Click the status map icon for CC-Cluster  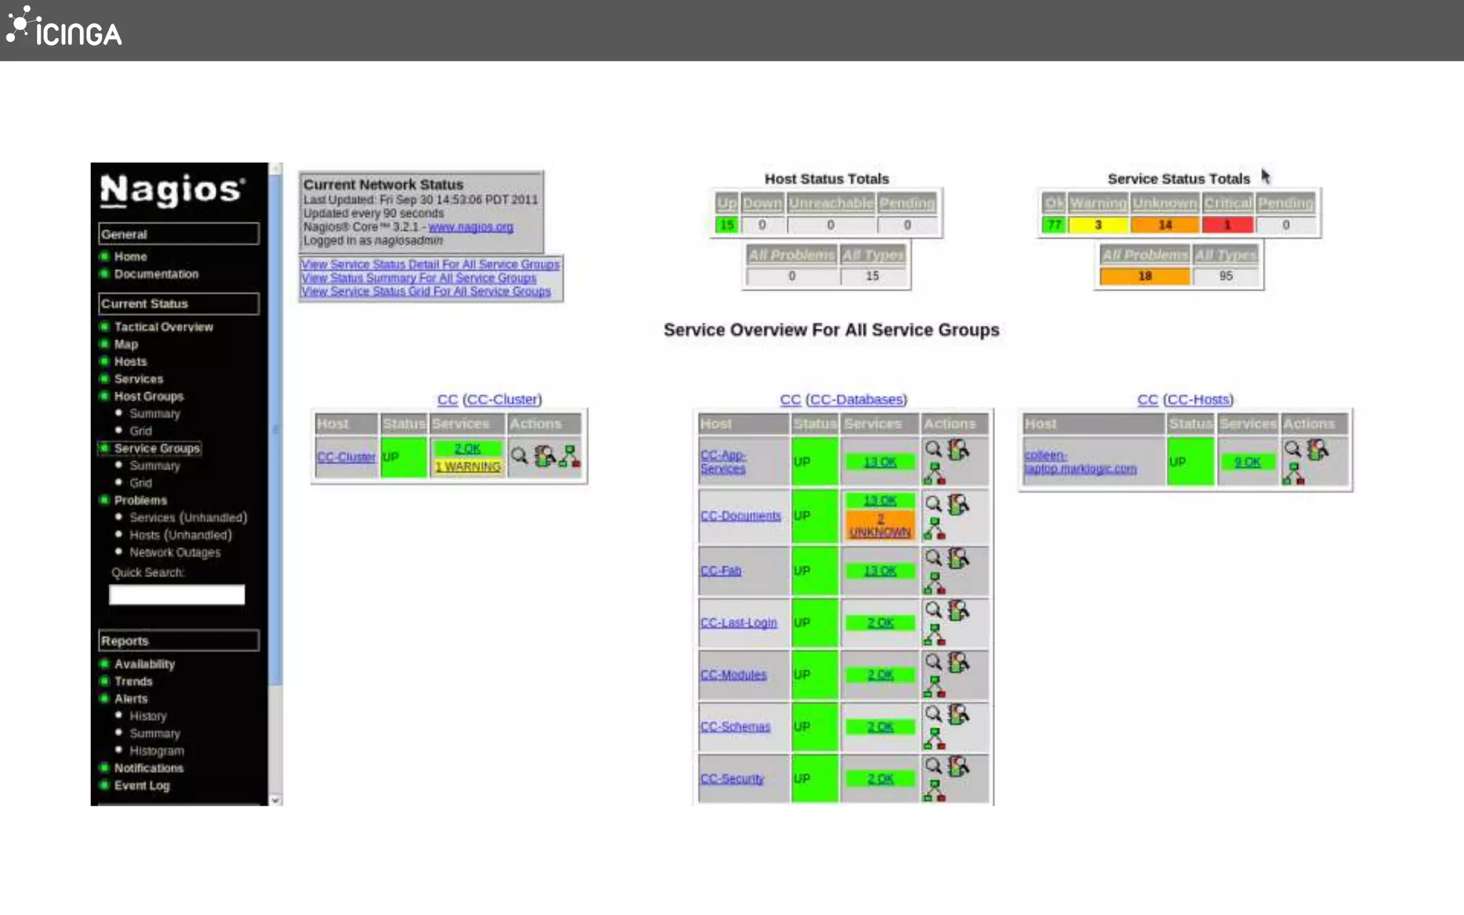click(x=570, y=456)
